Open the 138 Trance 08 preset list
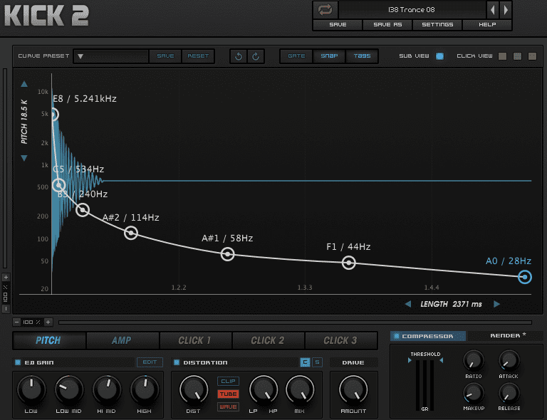547x420 pixels. [x=412, y=10]
